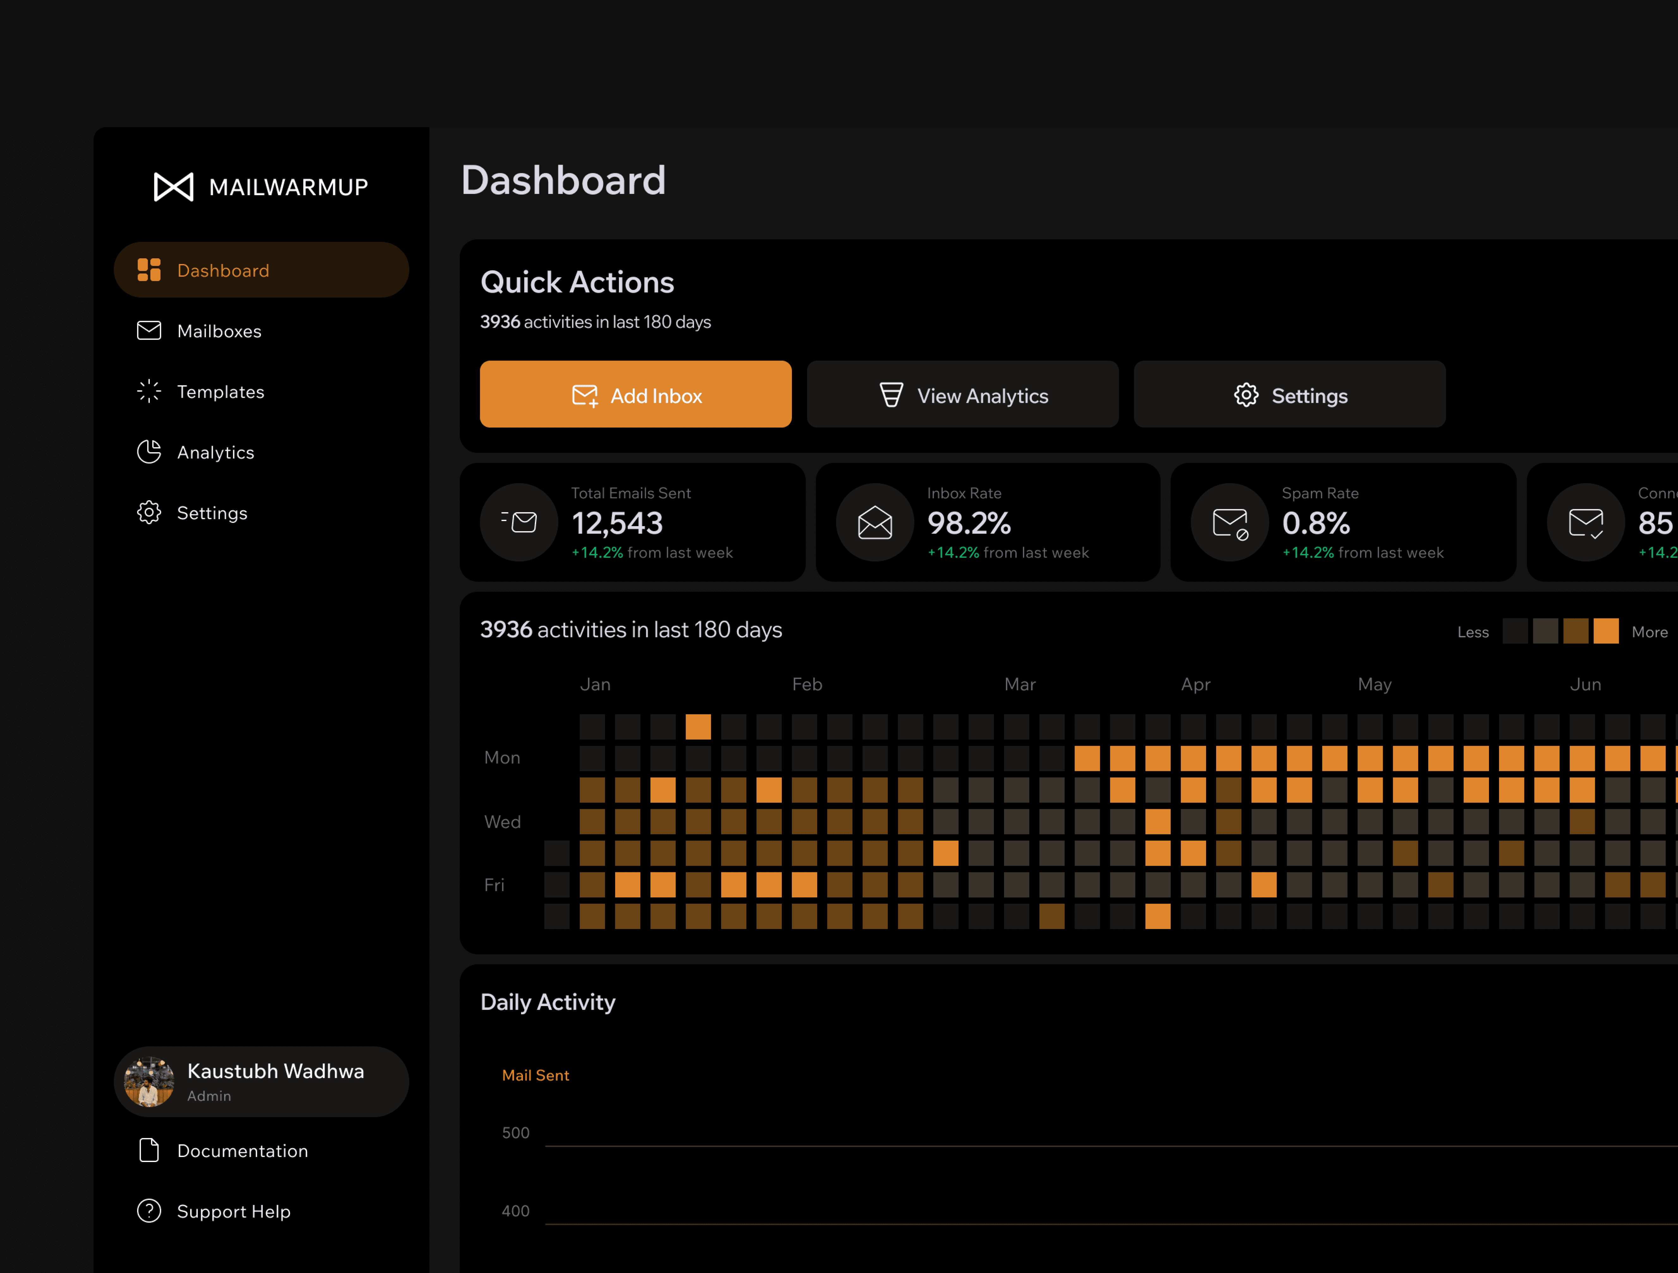Click the View Analytics button

(x=963, y=395)
